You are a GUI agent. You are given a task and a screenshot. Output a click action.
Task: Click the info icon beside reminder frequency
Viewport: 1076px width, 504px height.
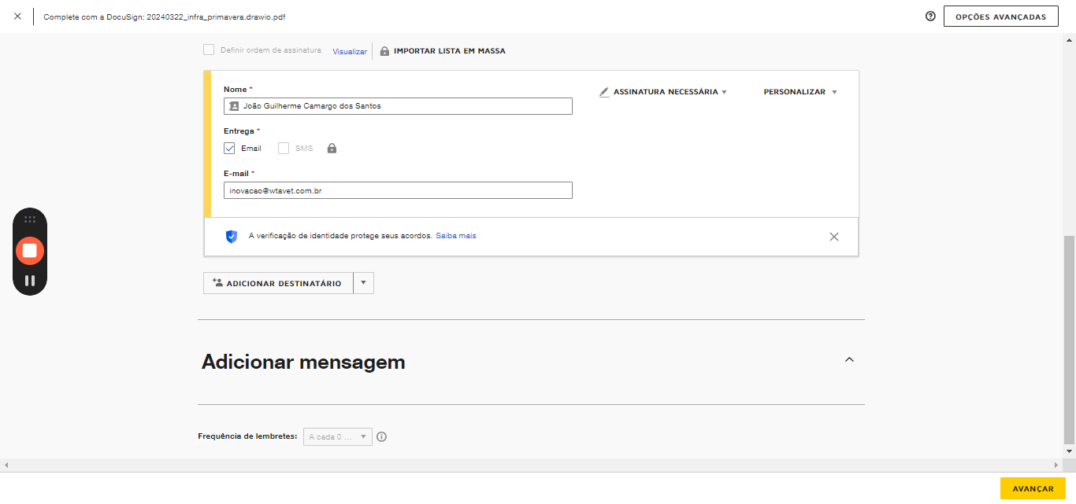point(382,437)
